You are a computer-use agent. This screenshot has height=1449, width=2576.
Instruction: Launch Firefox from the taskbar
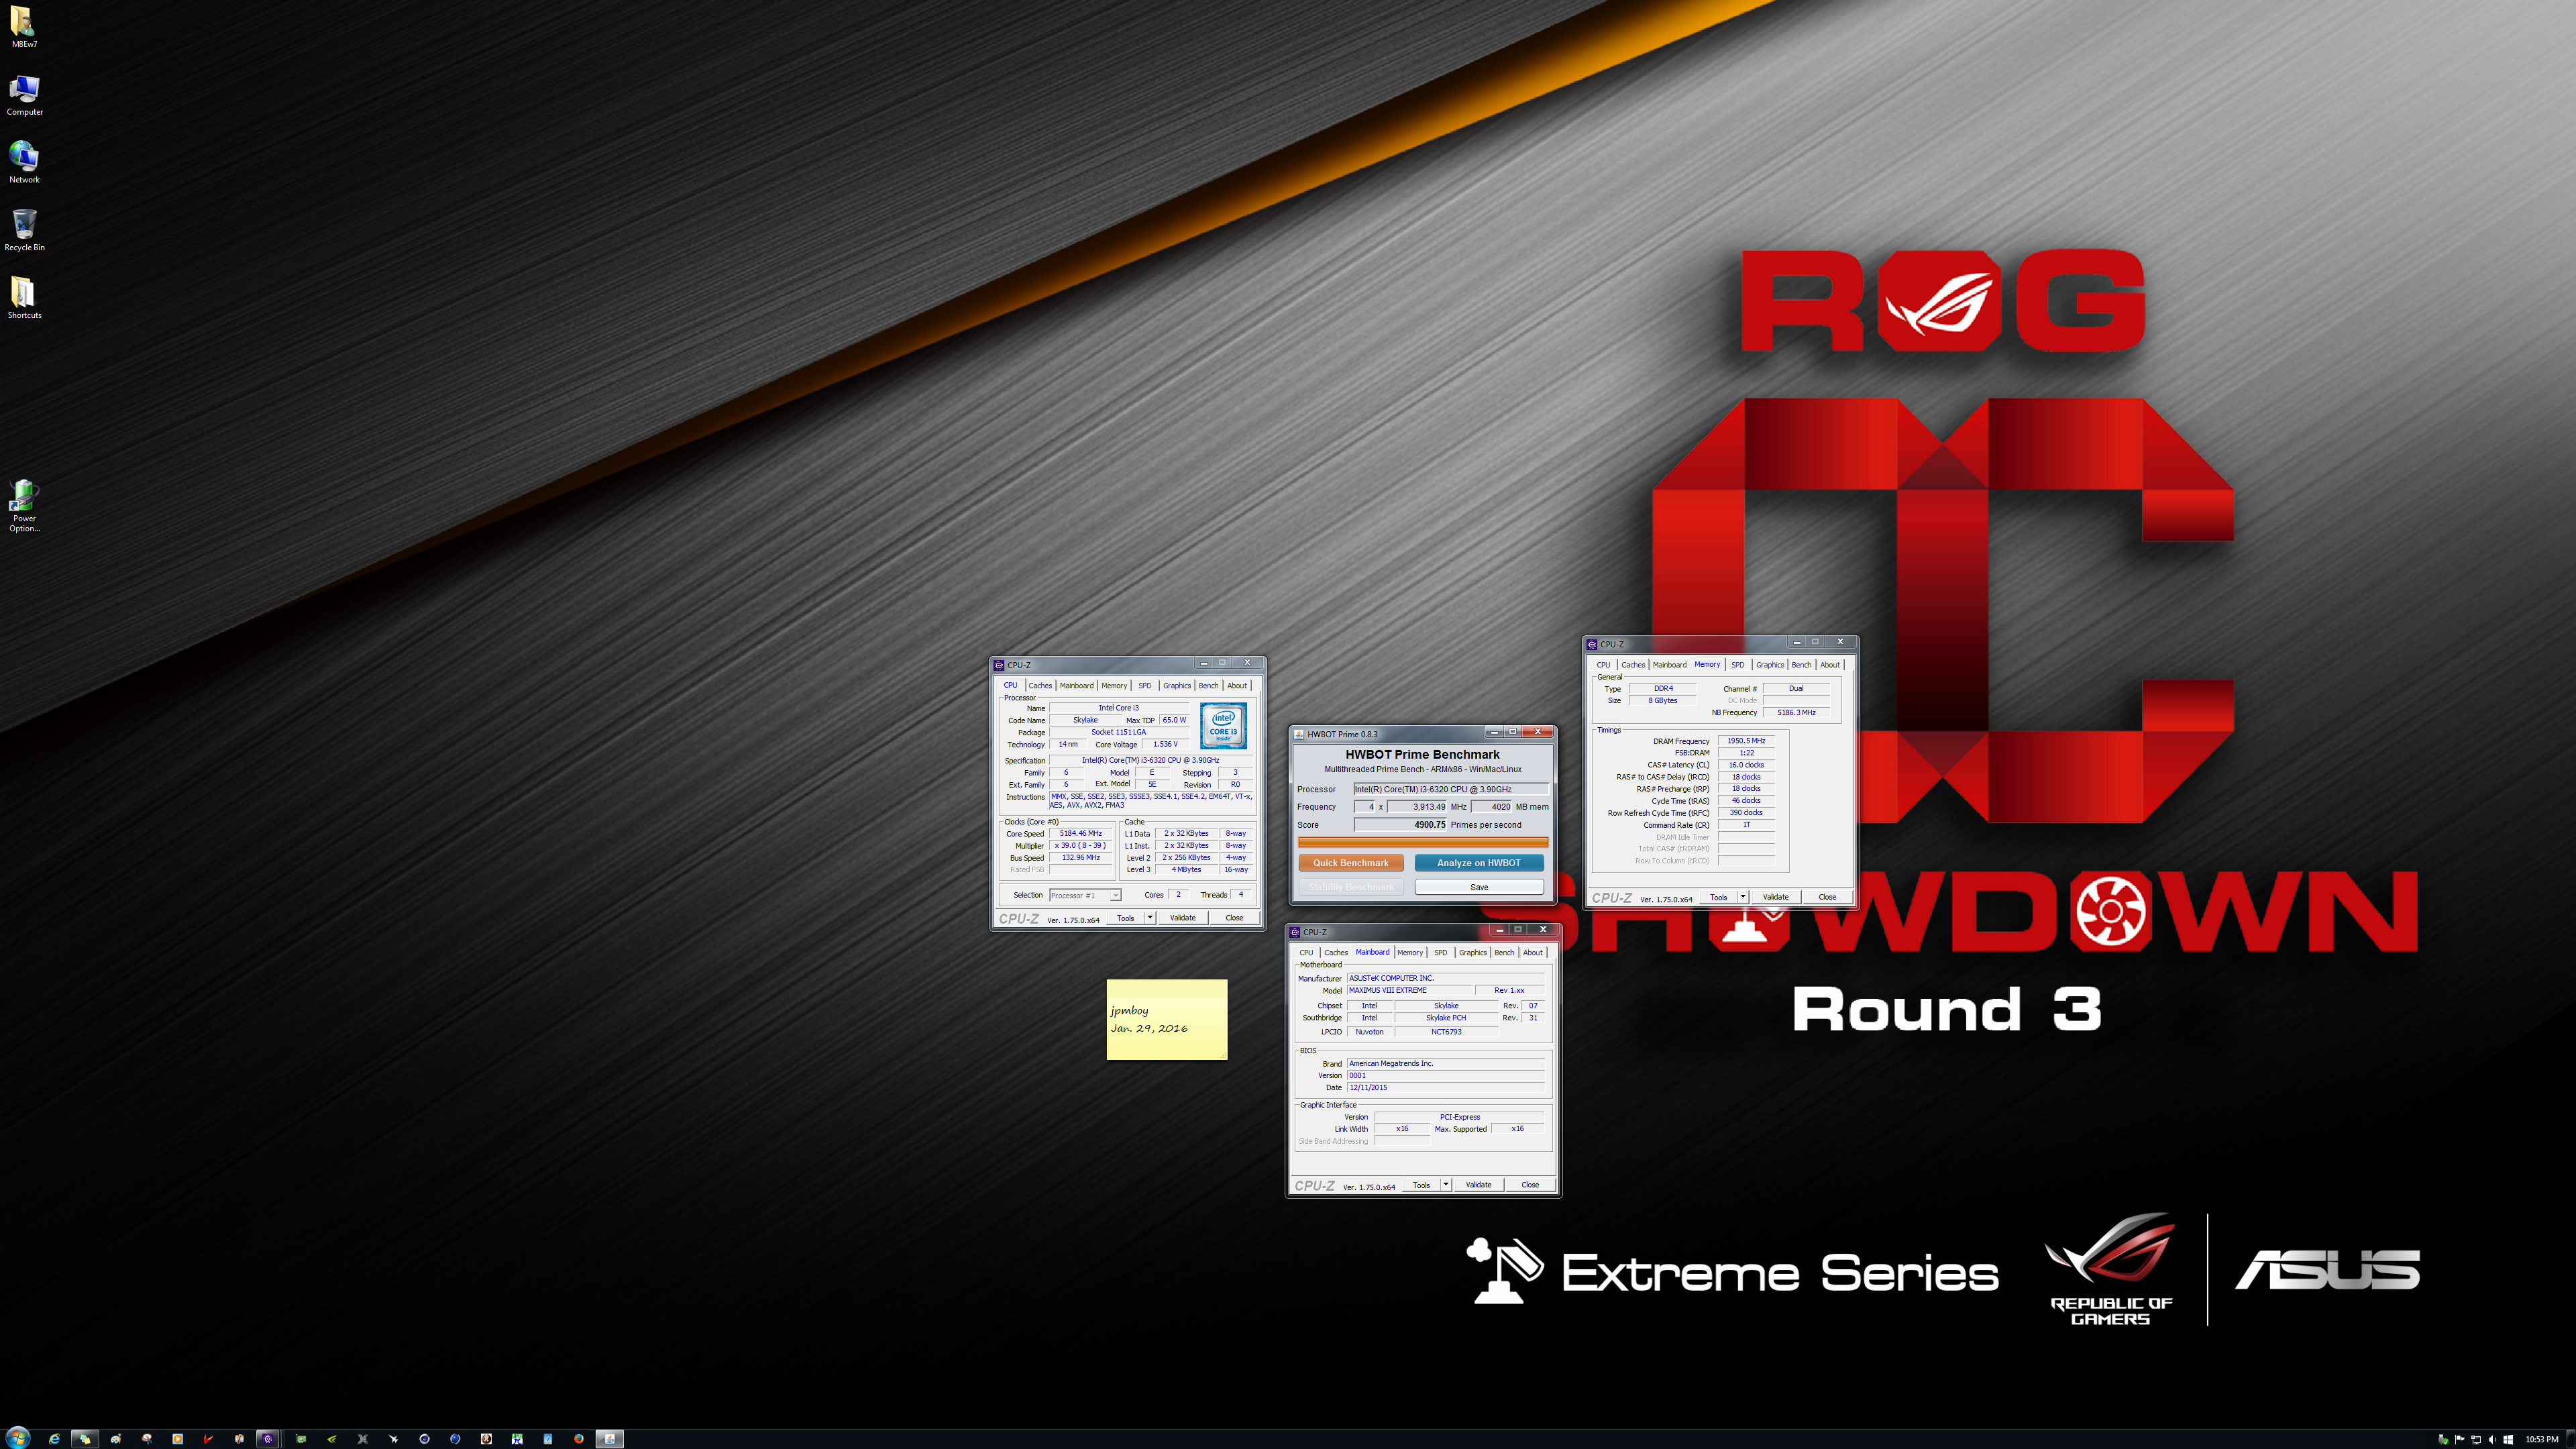click(x=578, y=1439)
